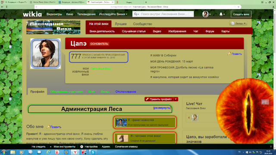The height and width of the screenshot is (155, 276).
Task: Open the Kaspersky icon in the taskbar
Action: 84,152
